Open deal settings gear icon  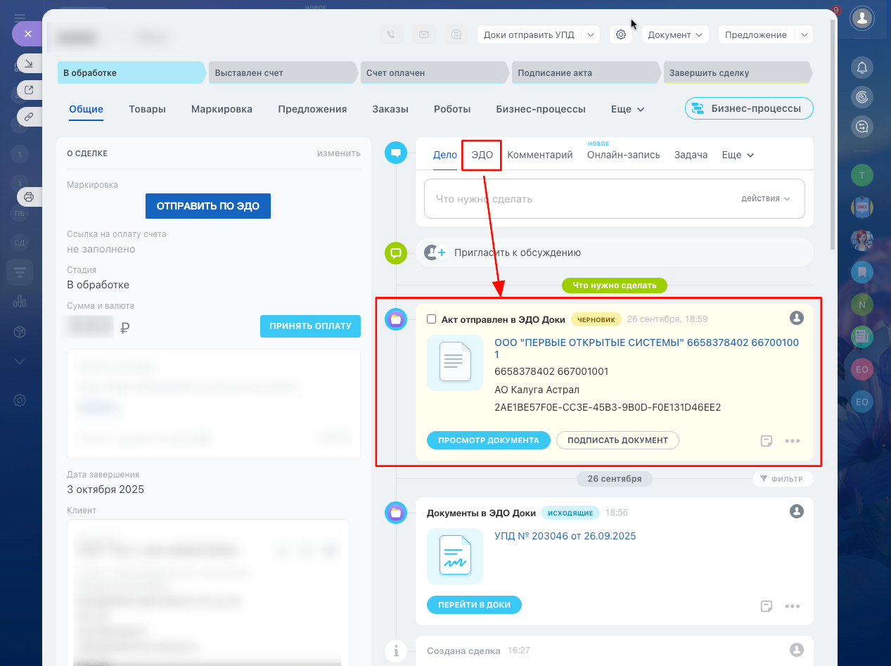tap(621, 34)
